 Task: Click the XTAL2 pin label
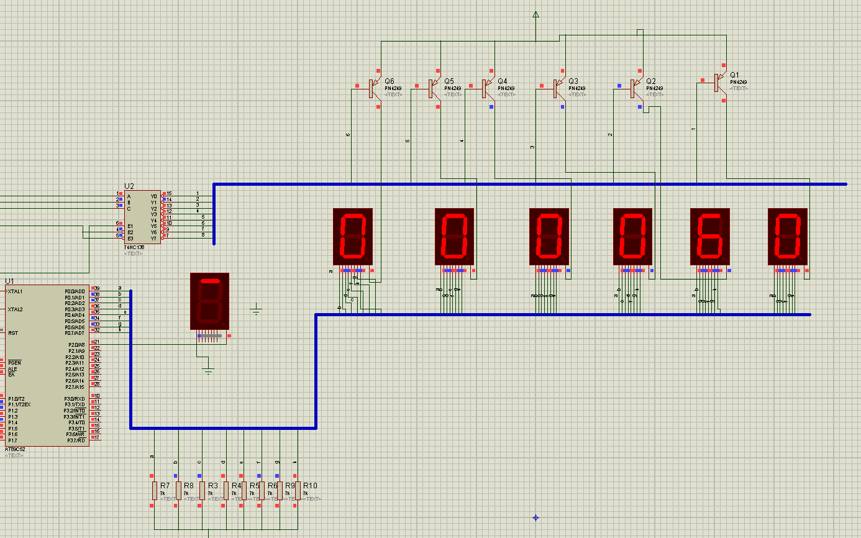[15, 309]
